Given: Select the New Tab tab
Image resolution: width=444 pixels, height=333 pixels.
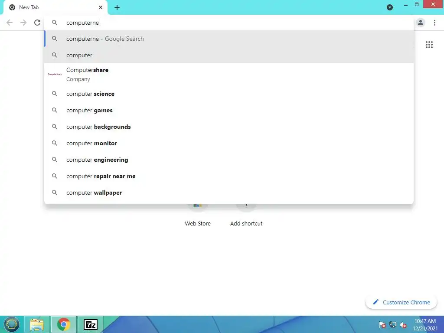Looking at the screenshot, I should click(55, 8).
